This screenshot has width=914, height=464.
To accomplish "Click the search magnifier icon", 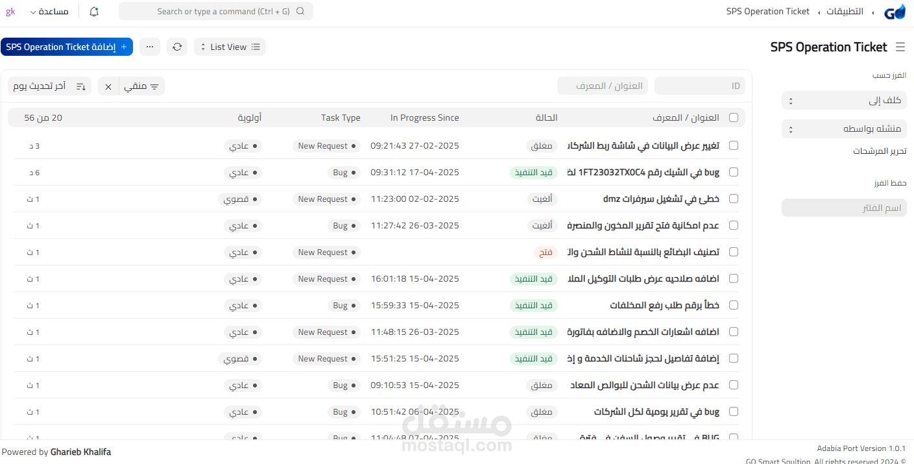I will pyautogui.click(x=300, y=12).
